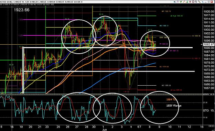Click the large 1923.66 label on chart
This screenshot has height=131, width=215.
tap(22, 10)
